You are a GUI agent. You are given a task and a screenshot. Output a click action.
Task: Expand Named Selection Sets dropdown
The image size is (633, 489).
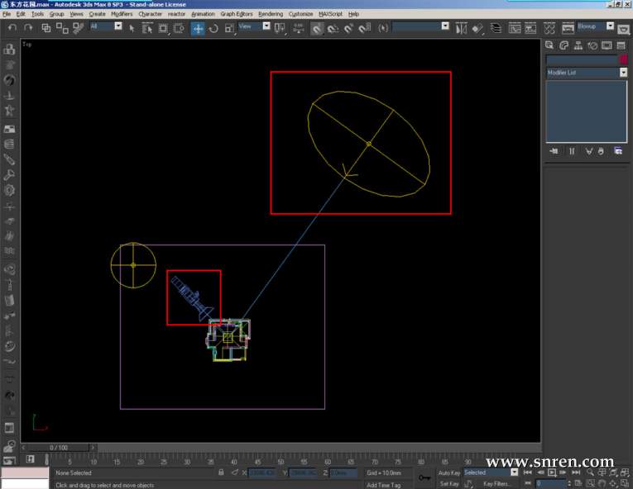pyautogui.click(x=445, y=26)
